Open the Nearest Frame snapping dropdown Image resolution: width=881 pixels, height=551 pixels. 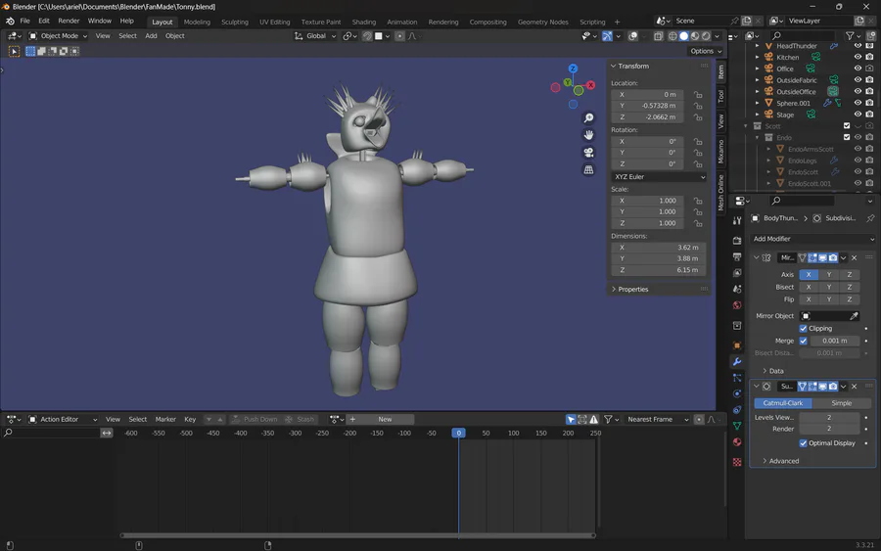coord(658,420)
